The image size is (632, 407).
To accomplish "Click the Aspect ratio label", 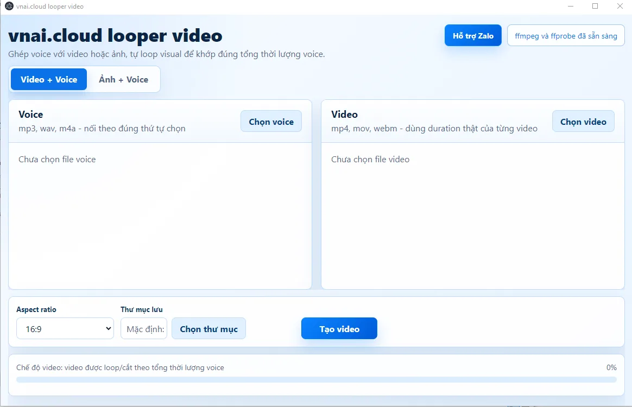I will tap(36, 309).
